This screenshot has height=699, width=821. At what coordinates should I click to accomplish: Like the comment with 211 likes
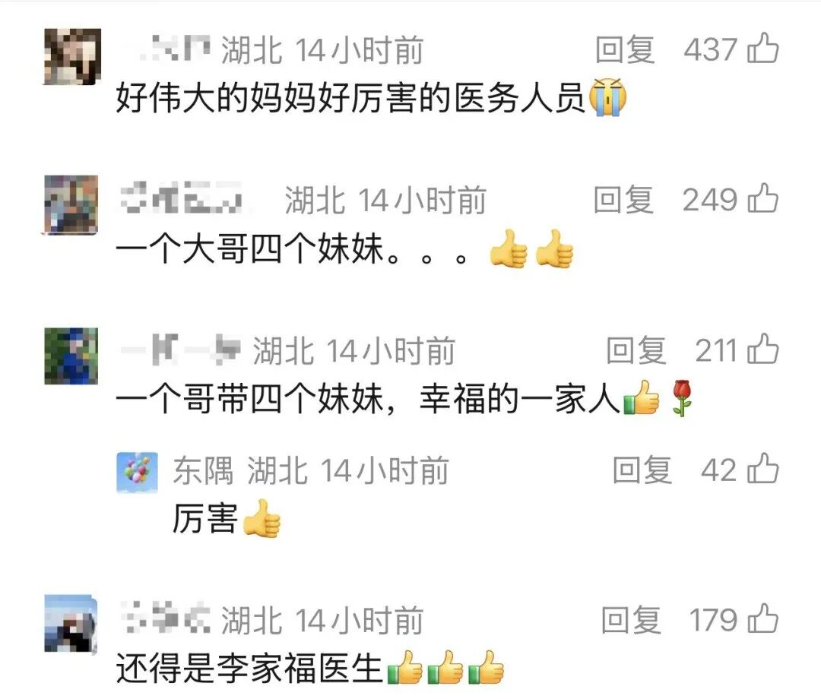(763, 349)
